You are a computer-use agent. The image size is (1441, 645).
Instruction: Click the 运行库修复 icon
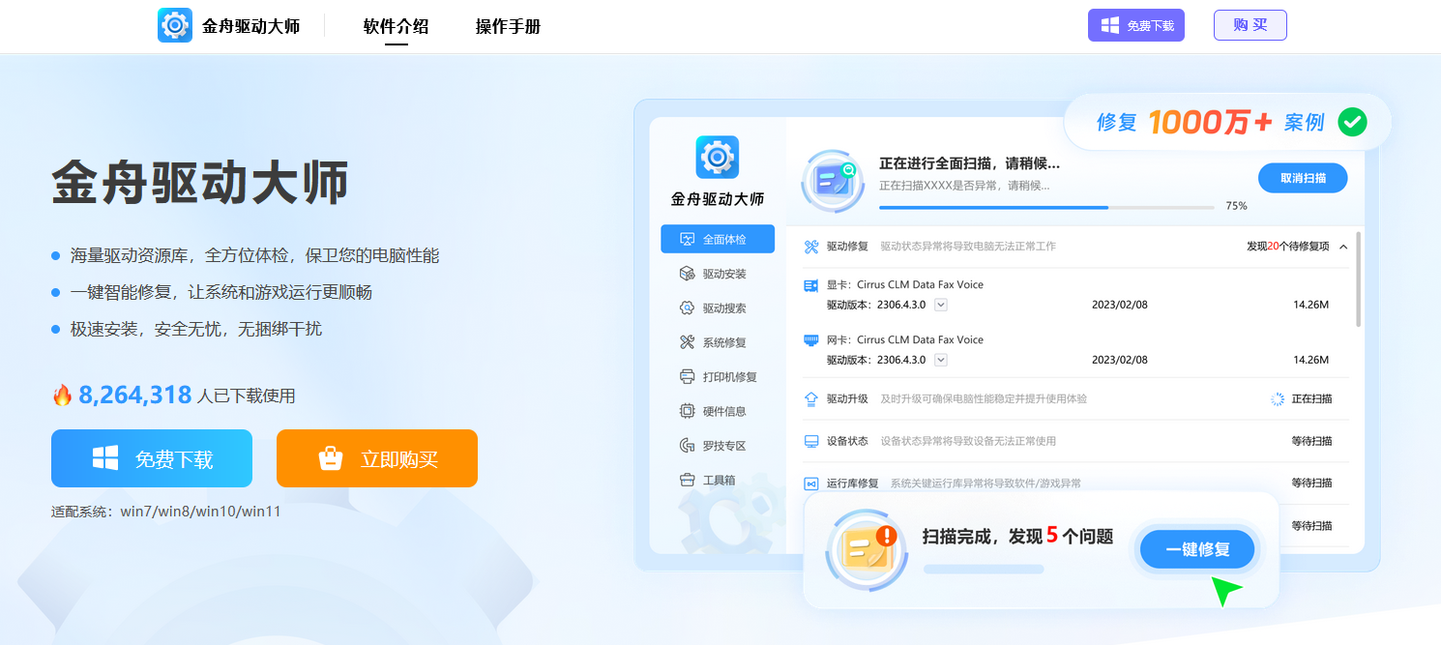tap(811, 483)
